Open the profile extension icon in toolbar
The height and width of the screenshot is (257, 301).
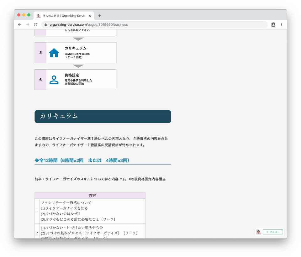tap(273, 24)
